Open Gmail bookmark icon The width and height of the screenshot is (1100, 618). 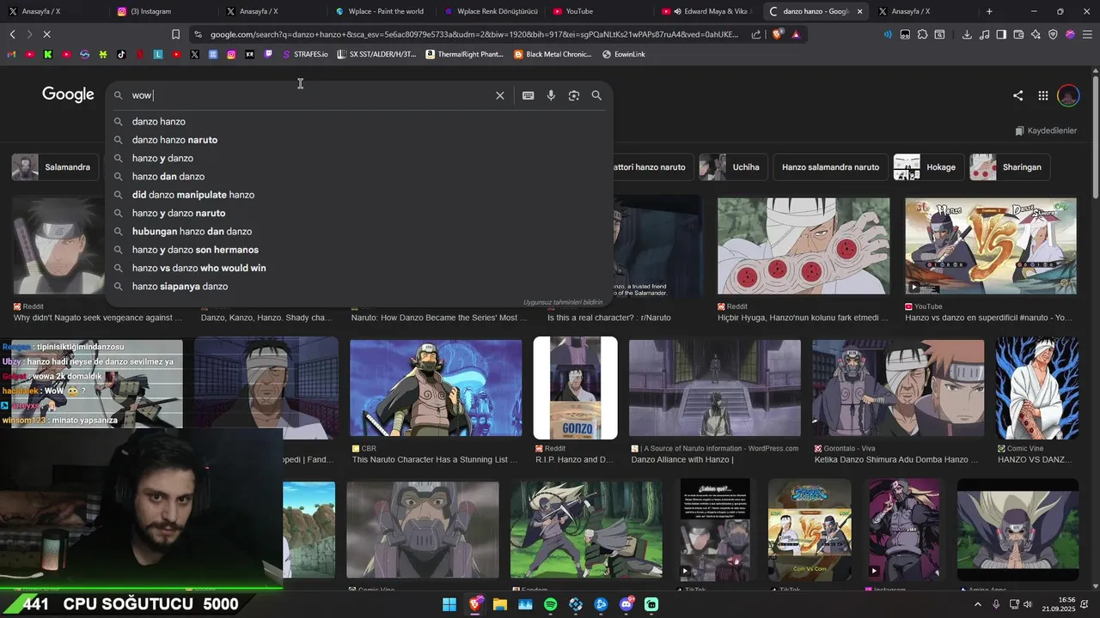coord(11,54)
